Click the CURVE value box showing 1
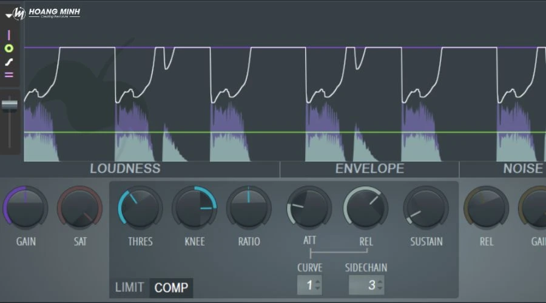 click(309, 285)
